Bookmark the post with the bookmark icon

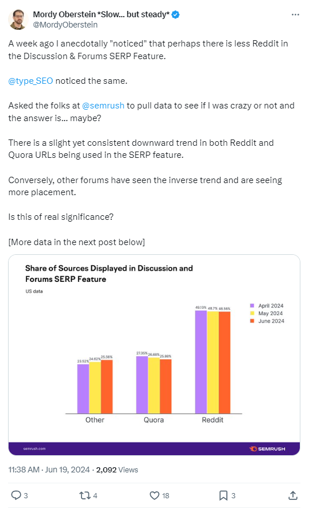(223, 495)
